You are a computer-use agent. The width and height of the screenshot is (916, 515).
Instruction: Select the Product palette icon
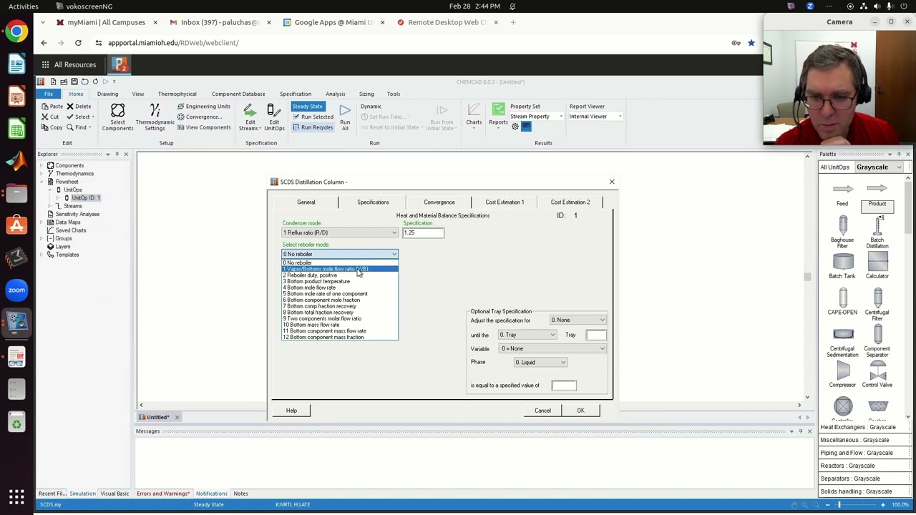tap(877, 189)
